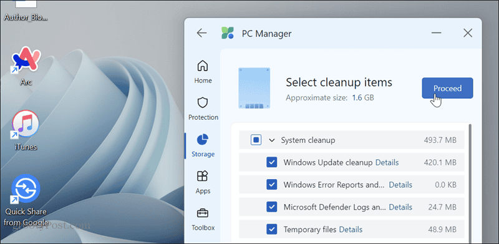Viewport: 499px width, 244px height.
Task: Open Details for Windows Error Reports
Action: 400,185
